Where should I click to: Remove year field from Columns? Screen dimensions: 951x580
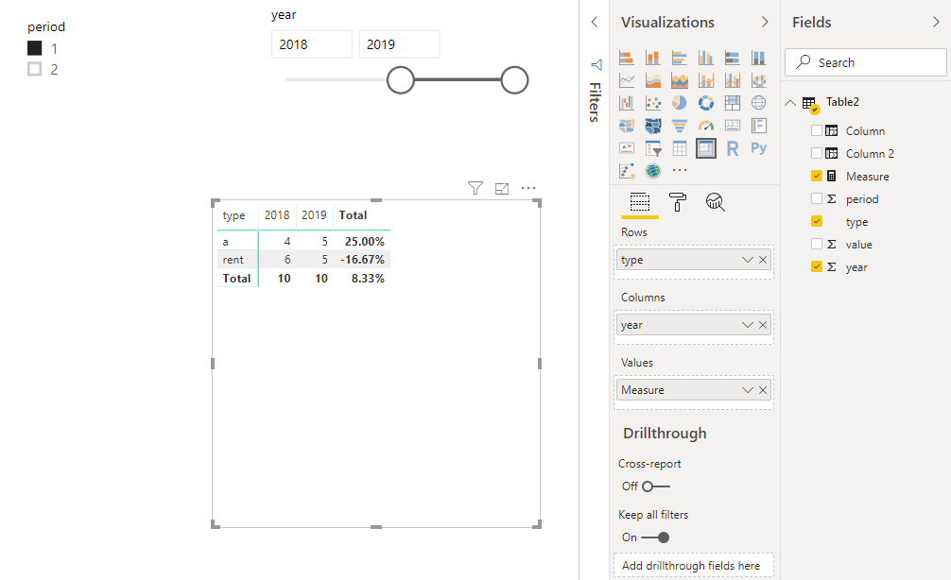[x=763, y=326]
